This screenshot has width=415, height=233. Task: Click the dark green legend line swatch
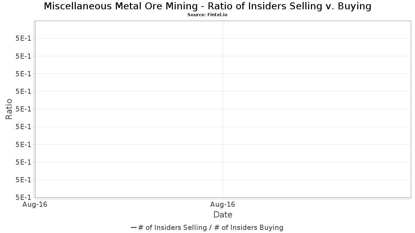coord(134,227)
